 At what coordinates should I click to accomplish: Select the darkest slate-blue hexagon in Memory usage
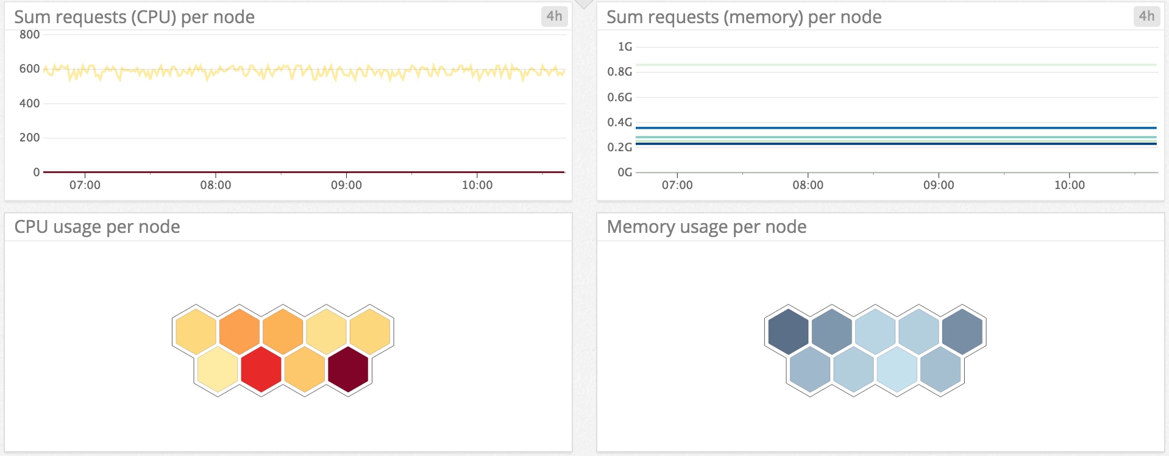788,332
